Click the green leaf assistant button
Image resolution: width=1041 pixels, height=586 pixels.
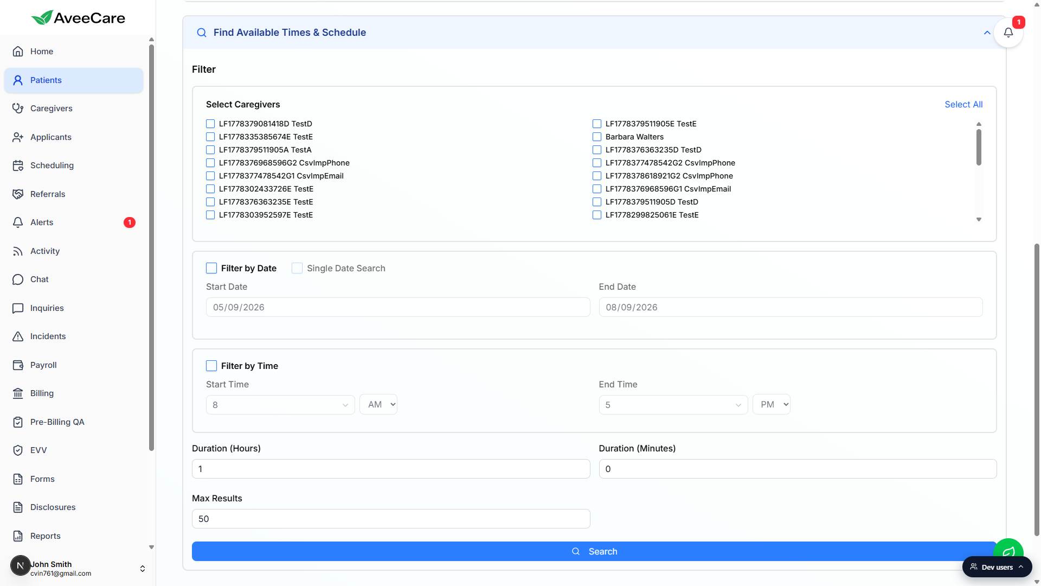(x=1008, y=549)
